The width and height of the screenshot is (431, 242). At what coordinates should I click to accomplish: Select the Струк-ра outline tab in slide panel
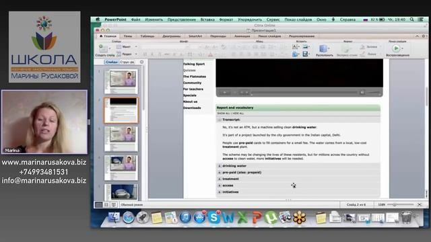tap(127, 62)
